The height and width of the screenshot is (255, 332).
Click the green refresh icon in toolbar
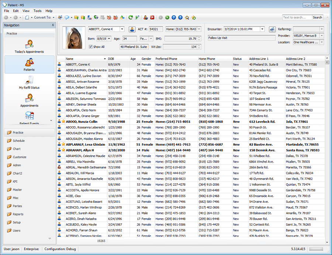131,17
